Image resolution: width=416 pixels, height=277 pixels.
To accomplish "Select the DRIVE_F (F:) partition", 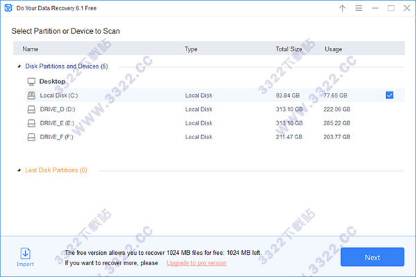I will click(57, 137).
